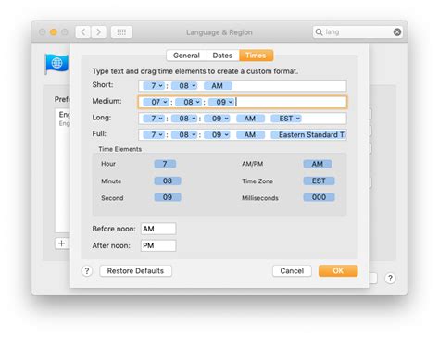
Task: Pick the Time Zone element EST
Action: pos(319,181)
